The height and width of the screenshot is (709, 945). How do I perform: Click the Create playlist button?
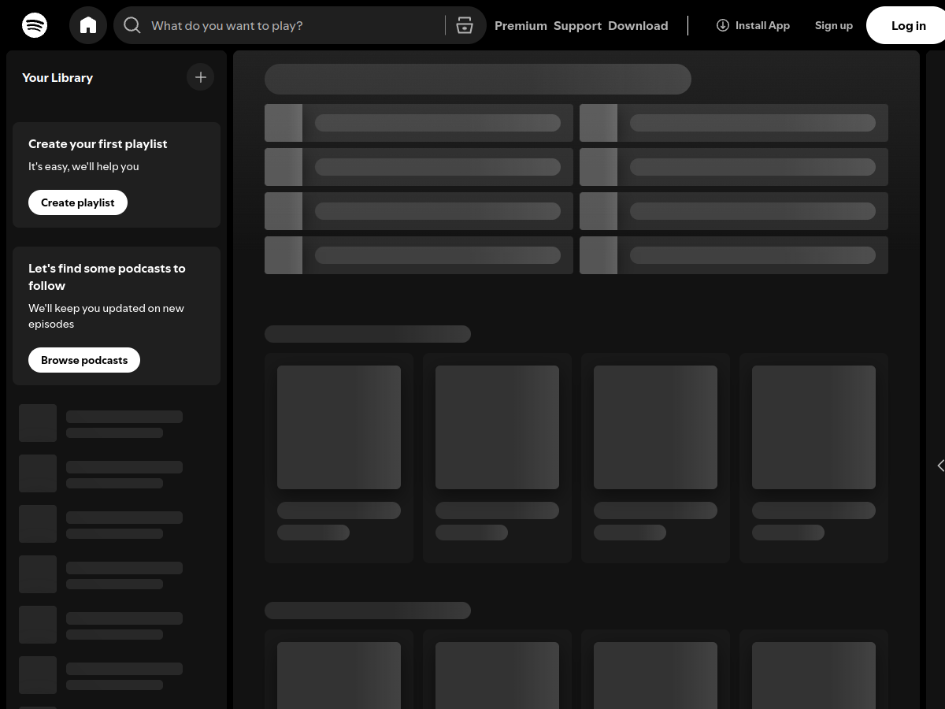pyautogui.click(x=78, y=202)
